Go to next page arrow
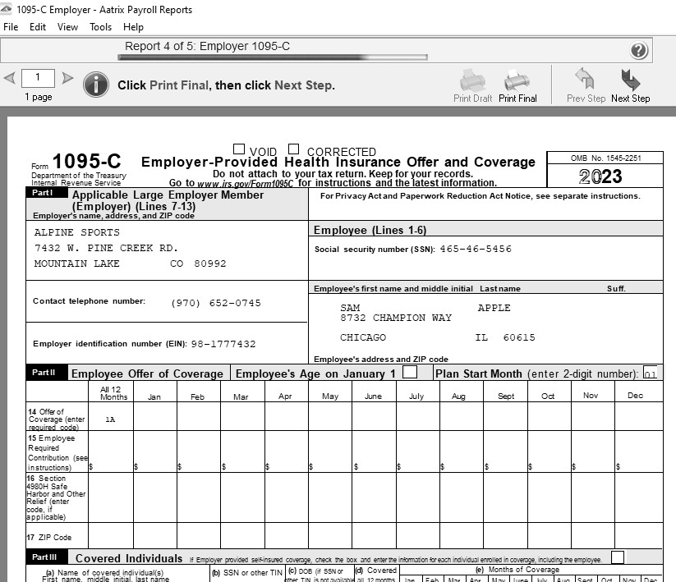 67,78
